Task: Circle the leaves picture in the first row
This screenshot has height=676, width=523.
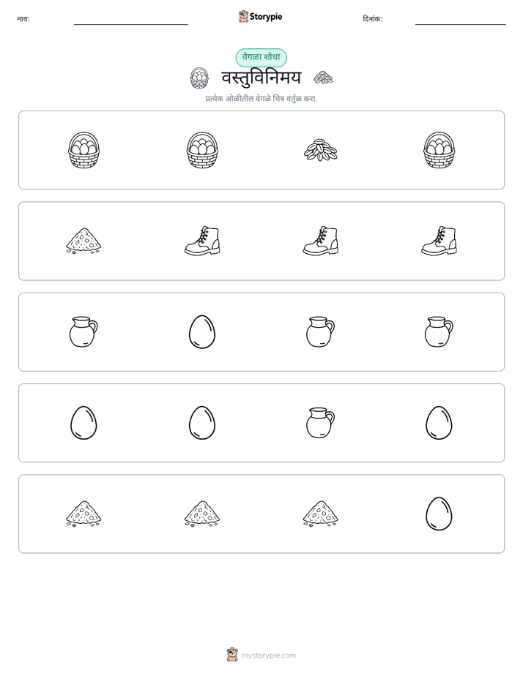Action: (x=321, y=150)
